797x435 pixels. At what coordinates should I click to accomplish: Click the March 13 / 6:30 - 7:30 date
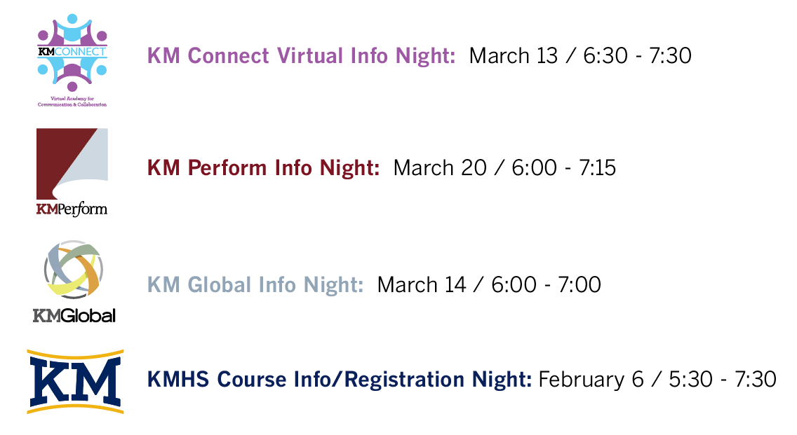[x=580, y=55]
